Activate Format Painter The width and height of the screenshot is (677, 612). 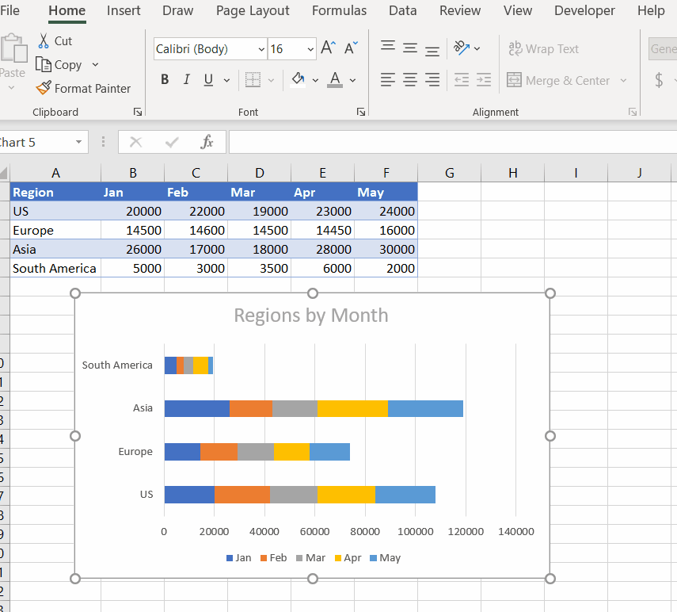[83, 88]
